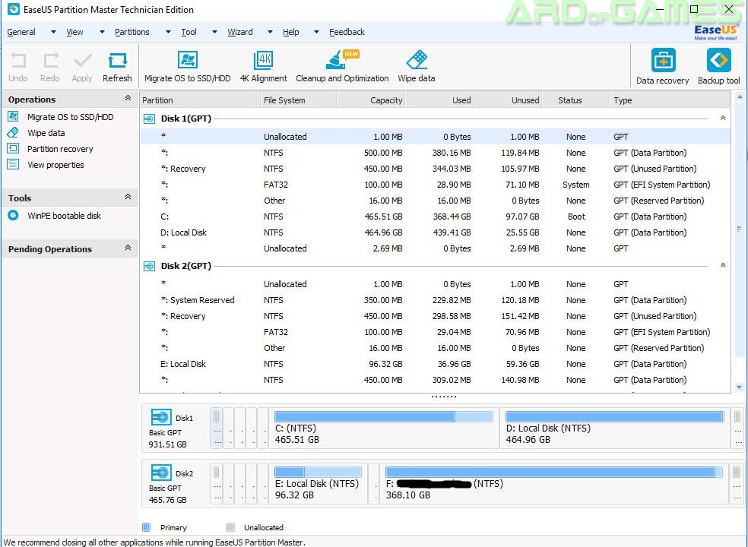Image resolution: width=748 pixels, height=547 pixels.
Task: Click the Disk 2(GPT) disk icon in list
Action: pos(149,266)
